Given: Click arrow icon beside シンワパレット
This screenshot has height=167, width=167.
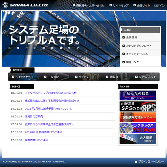Looking at the screenshot, I should click(136, 77).
